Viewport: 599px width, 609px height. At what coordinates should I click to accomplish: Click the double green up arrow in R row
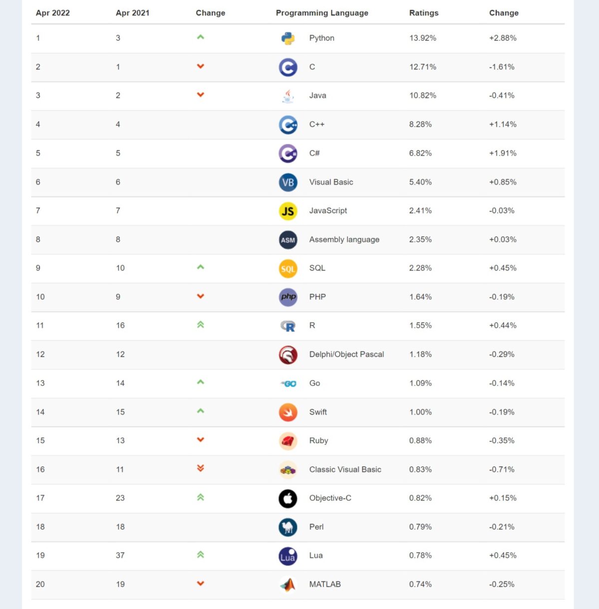click(x=201, y=324)
